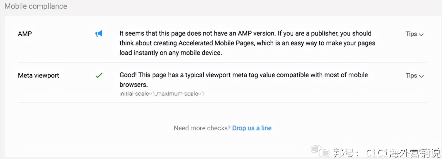The width and height of the screenshot is (442, 159).
Task: Select the AMP row label
Action: tap(25, 33)
